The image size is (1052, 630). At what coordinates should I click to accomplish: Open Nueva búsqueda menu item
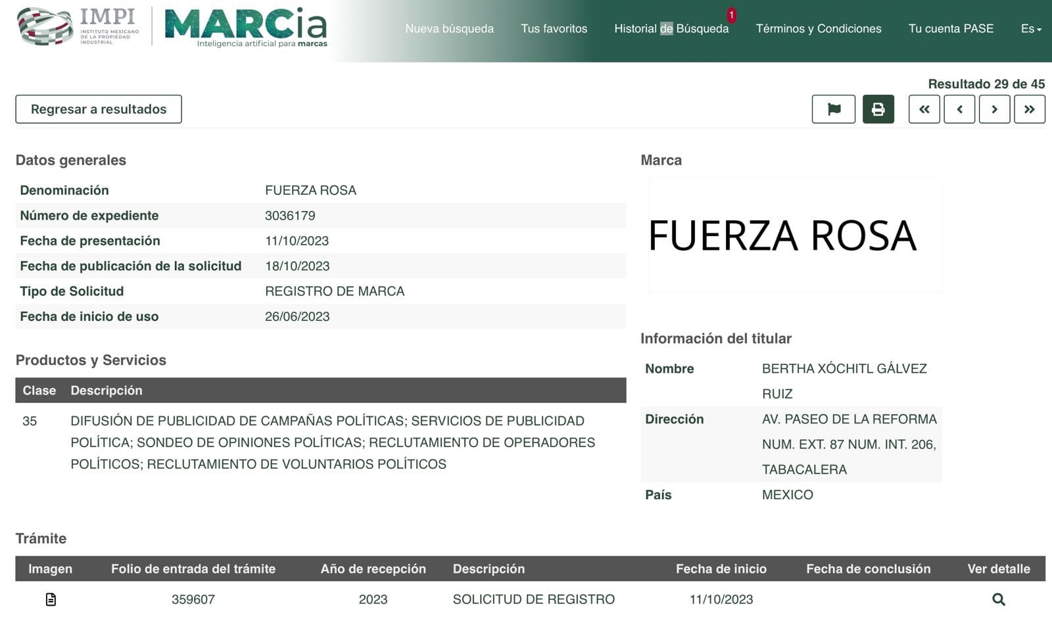(449, 29)
